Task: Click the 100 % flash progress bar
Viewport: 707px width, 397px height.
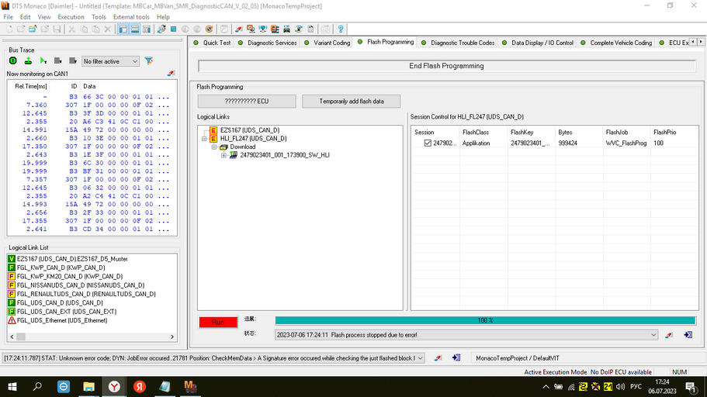Action: pyautogui.click(x=485, y=320)
